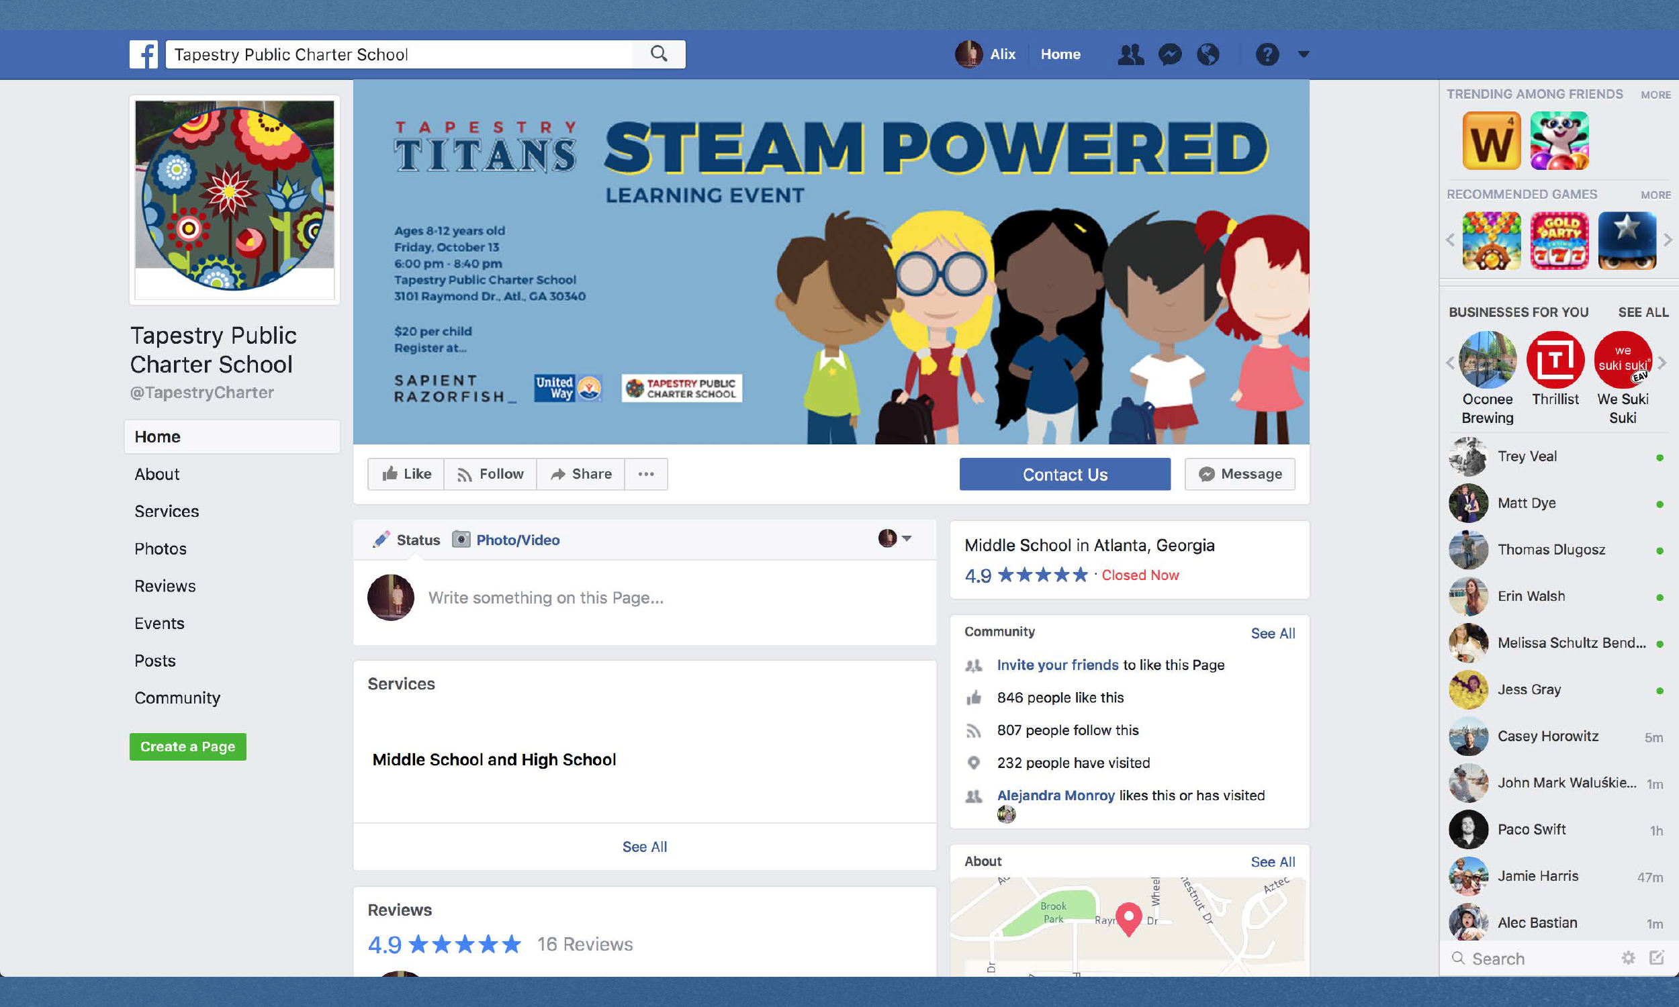
Task: Follow the Tapestry page
Action: [x=490, y=474]
